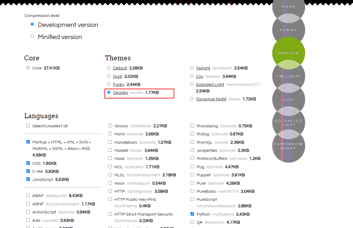
Task: Select the Solarized Light radio button
Action: click(x=191, y=84)
